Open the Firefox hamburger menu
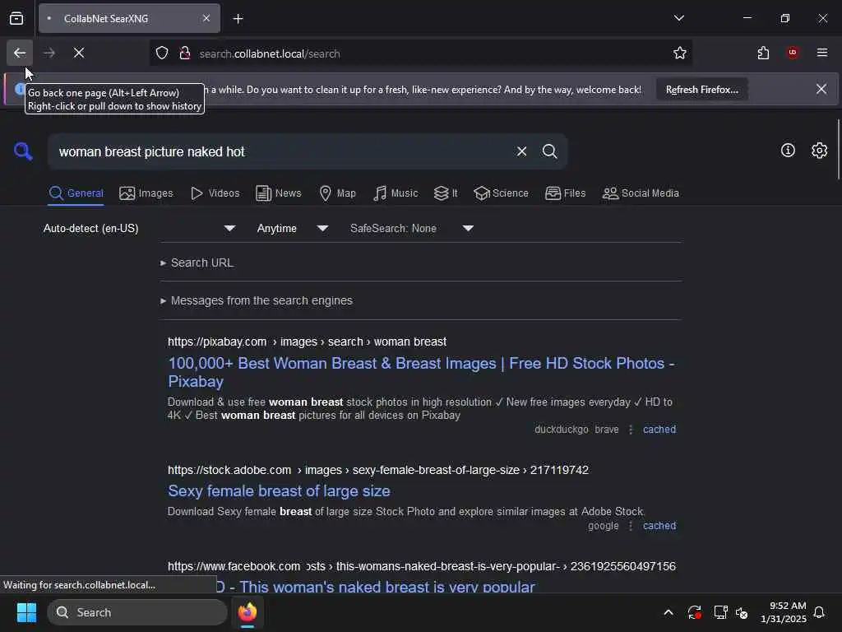This screenshot has width=842, height=632. pos(822,53)
